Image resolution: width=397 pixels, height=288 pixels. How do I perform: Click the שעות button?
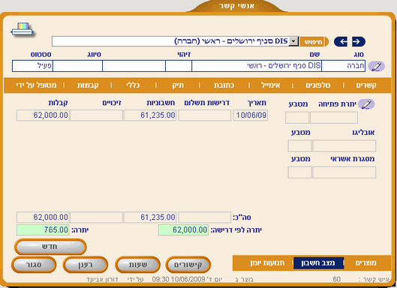click(138, 265)
